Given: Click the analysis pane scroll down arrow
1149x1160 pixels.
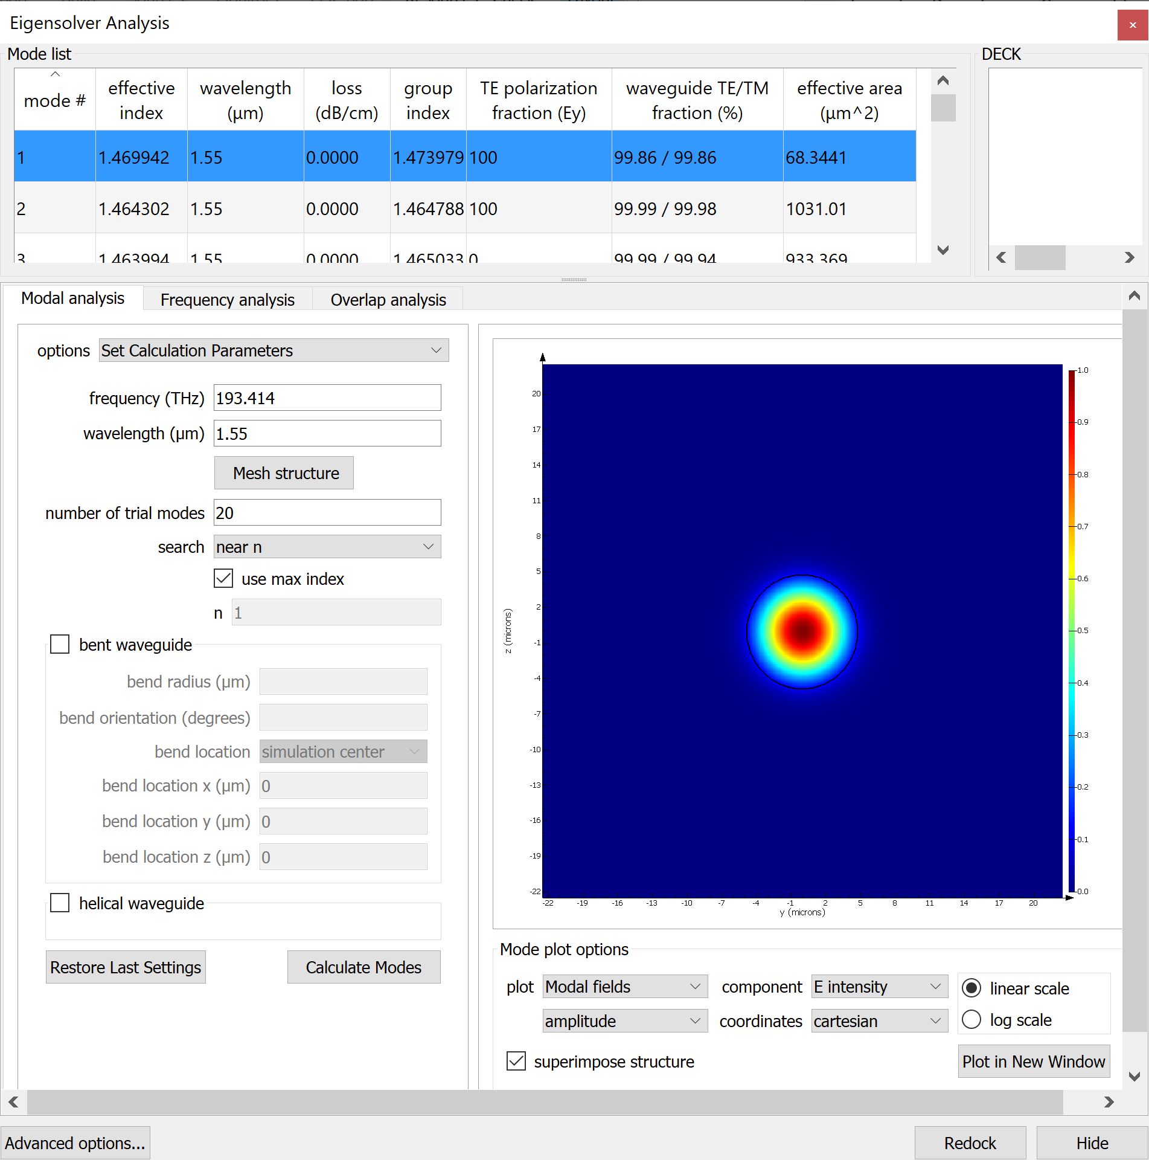Looking at the screenshot, I should [1135, 1076].
